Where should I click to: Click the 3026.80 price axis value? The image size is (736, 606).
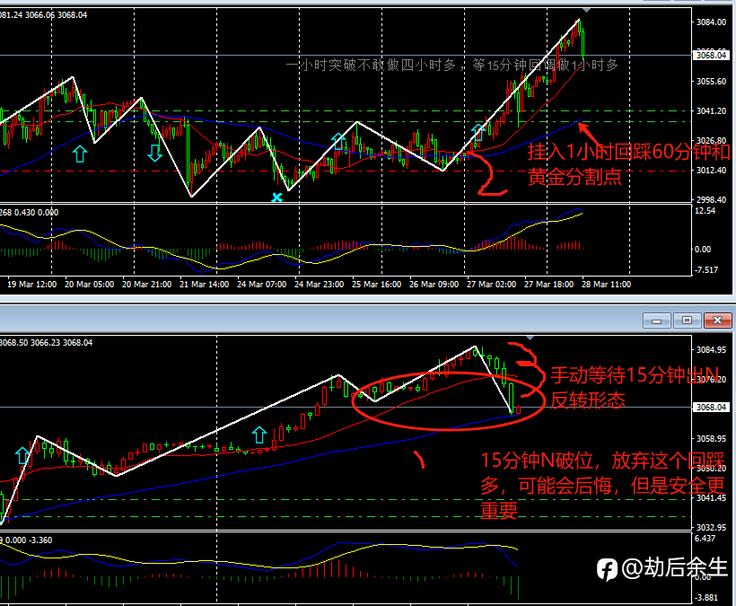pyautogui.click(x=711, y=140)
